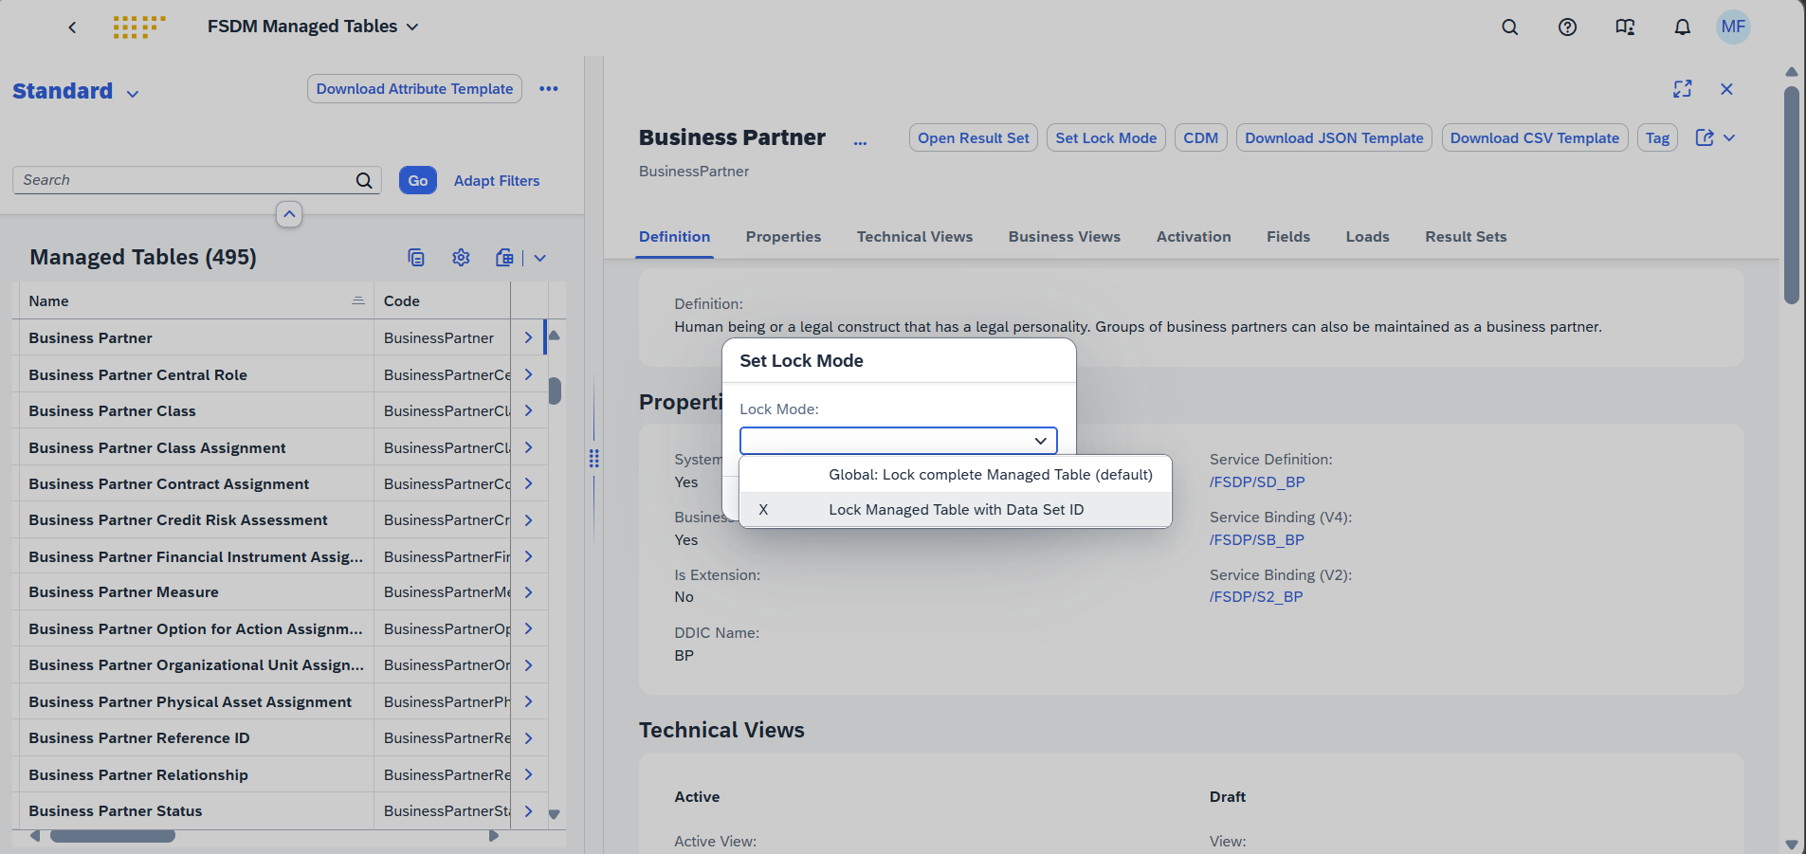Open the copy icon above Managed Tables
Image resolution: width=1806 pixels, height=854 pixels.
click(416, 258)
